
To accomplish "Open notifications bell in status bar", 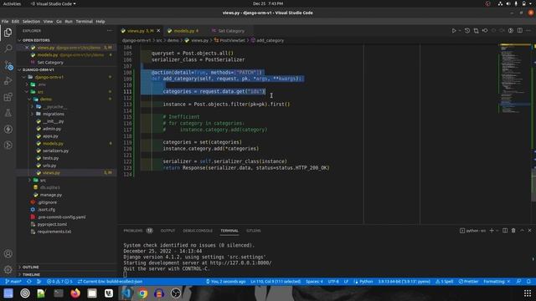I will [528, 282].
